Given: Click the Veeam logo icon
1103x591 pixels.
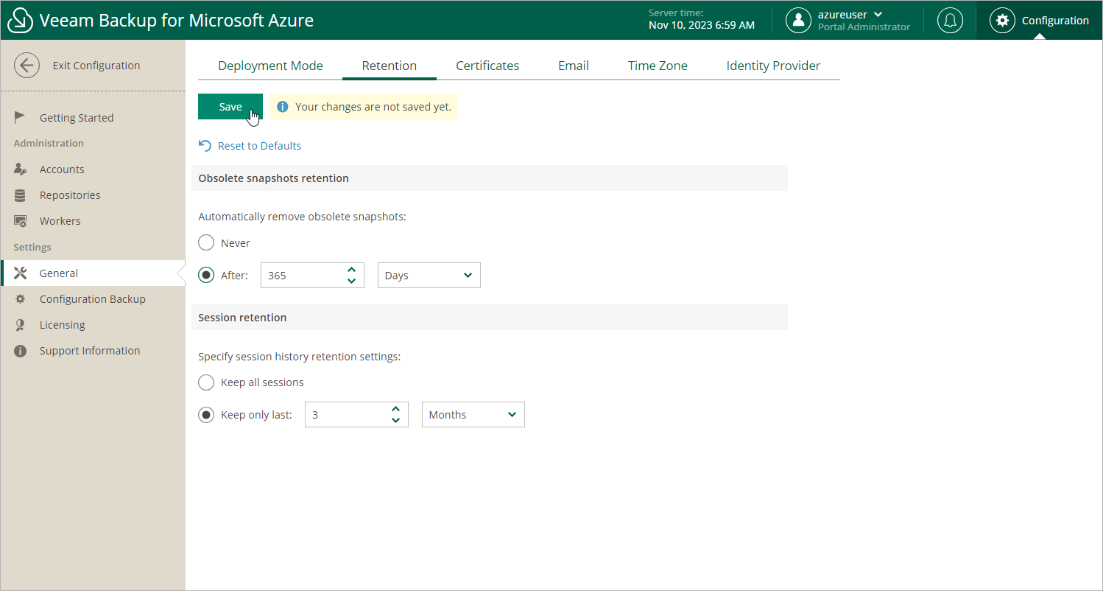Looking at the screenshot, I should [20, 21].
